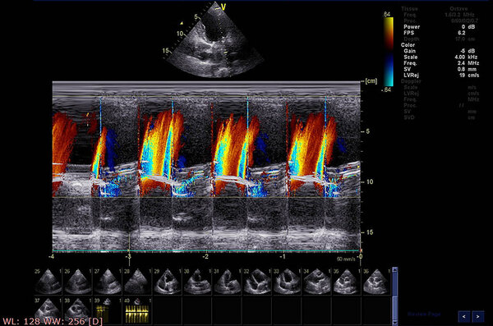This screenshot has height=326, width=493.
Task: Click the scrollbar down arrow beside thumbnails
Action: tap(395, 323)
